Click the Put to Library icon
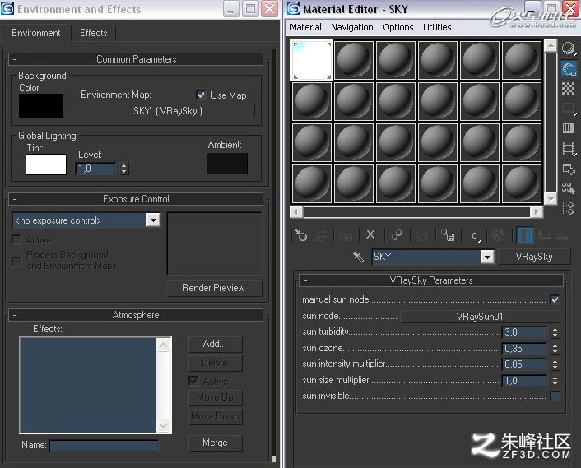The image size is (581, 468). [x=448, y=235]
